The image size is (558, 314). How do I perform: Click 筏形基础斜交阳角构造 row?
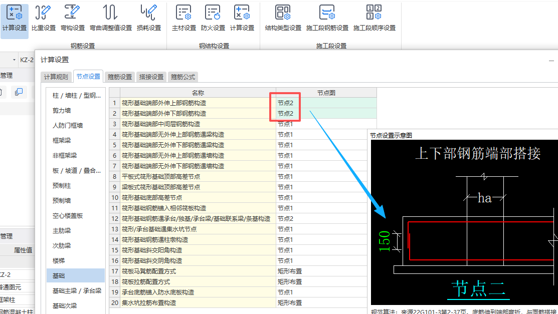point(198,250)
